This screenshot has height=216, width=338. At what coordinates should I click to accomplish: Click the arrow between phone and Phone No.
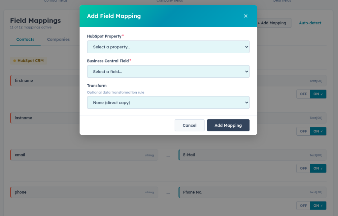point(168,193)
